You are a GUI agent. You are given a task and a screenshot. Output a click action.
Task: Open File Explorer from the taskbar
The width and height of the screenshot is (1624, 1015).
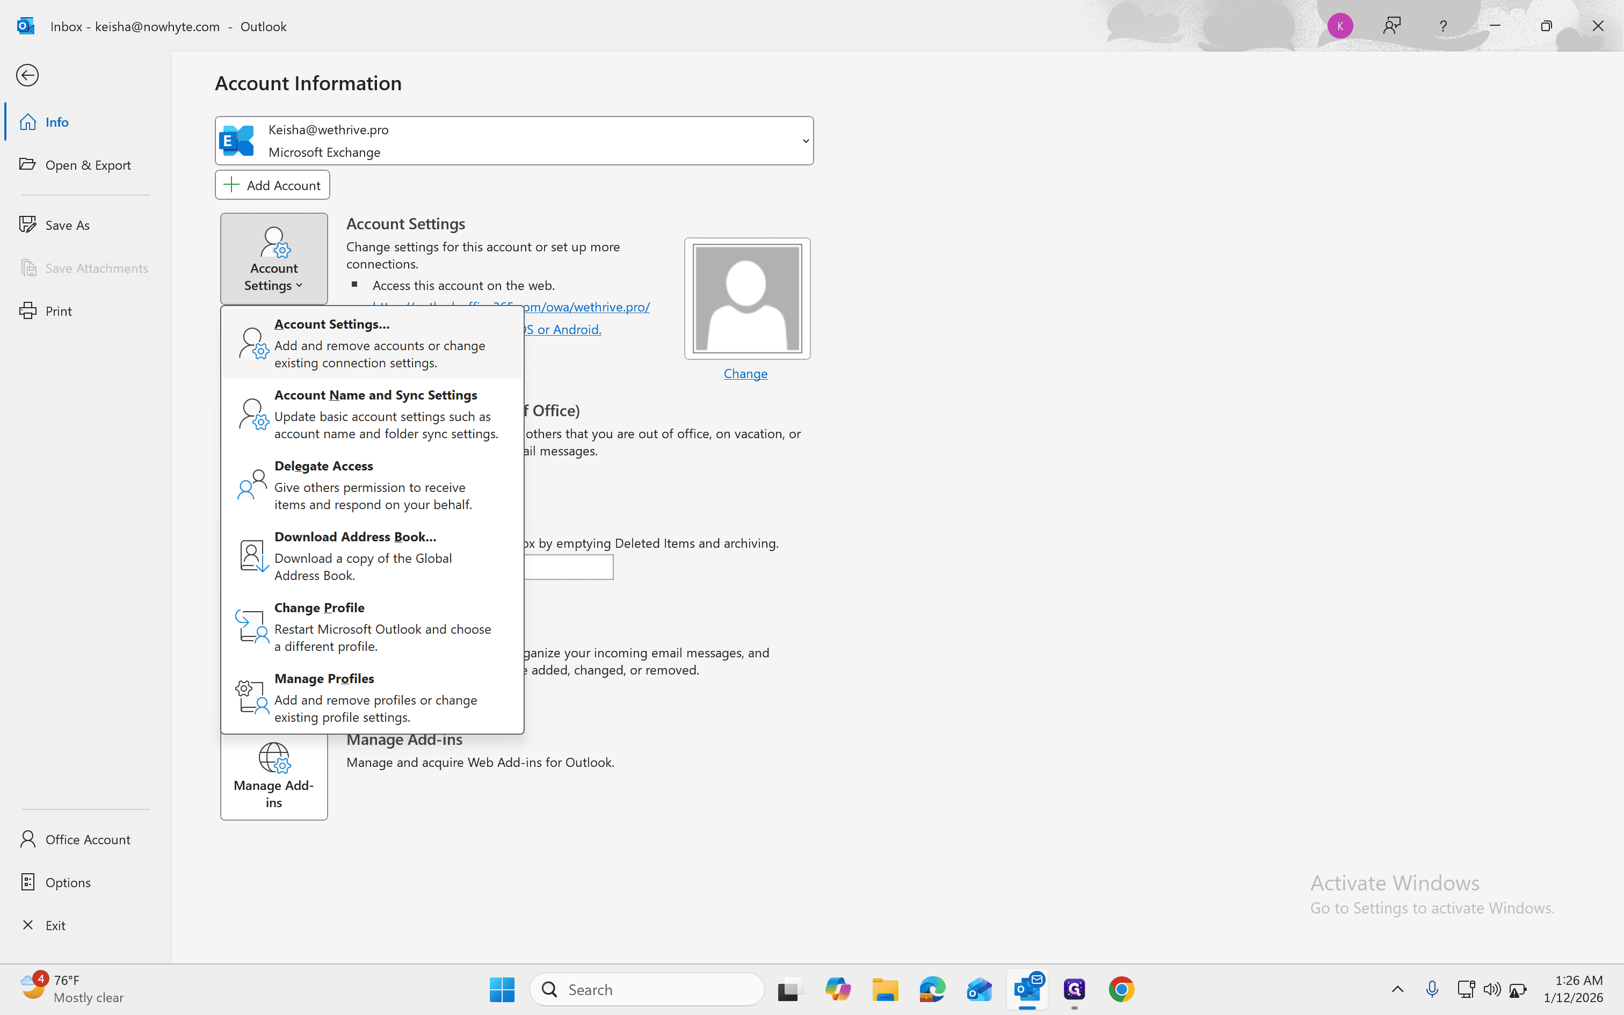click(885, 989)
